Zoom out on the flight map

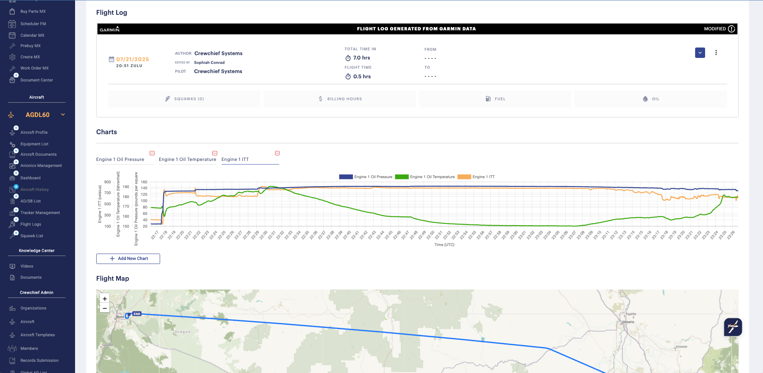click(105, 308)
